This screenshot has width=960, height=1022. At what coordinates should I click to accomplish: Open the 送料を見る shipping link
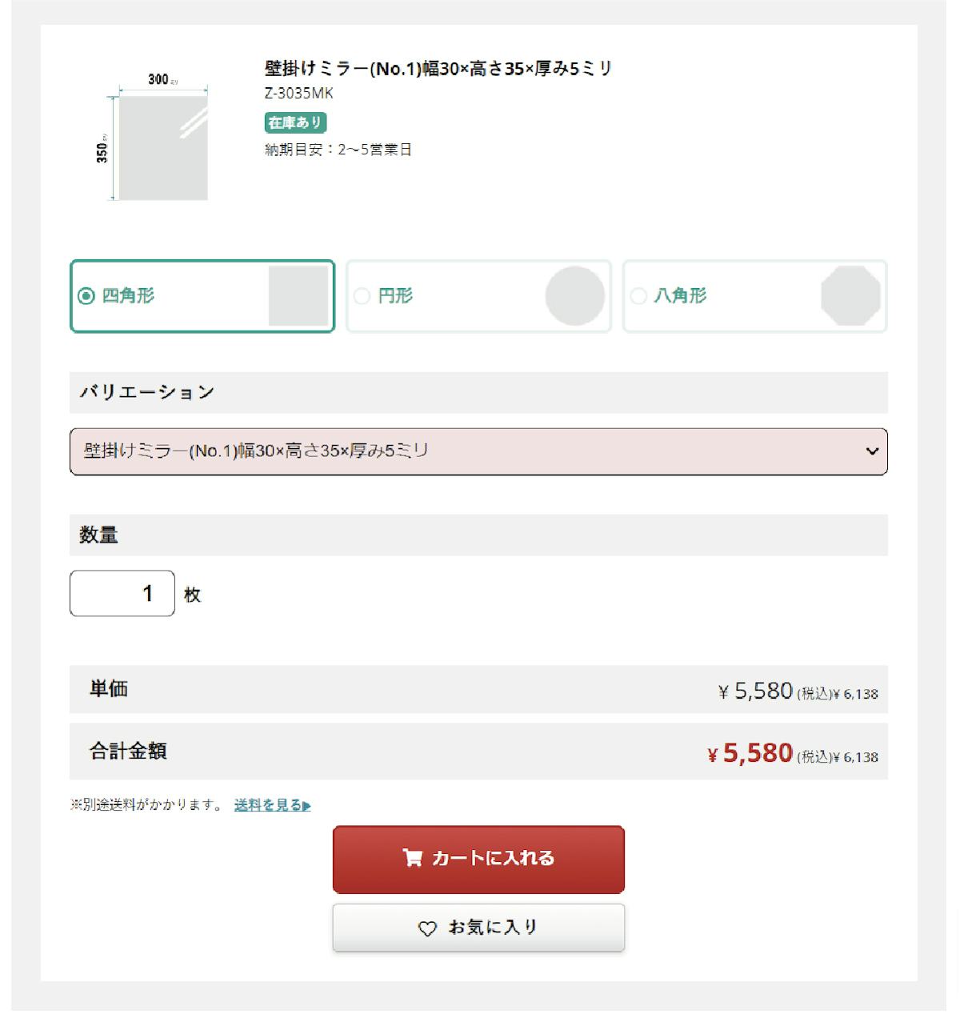267,805
